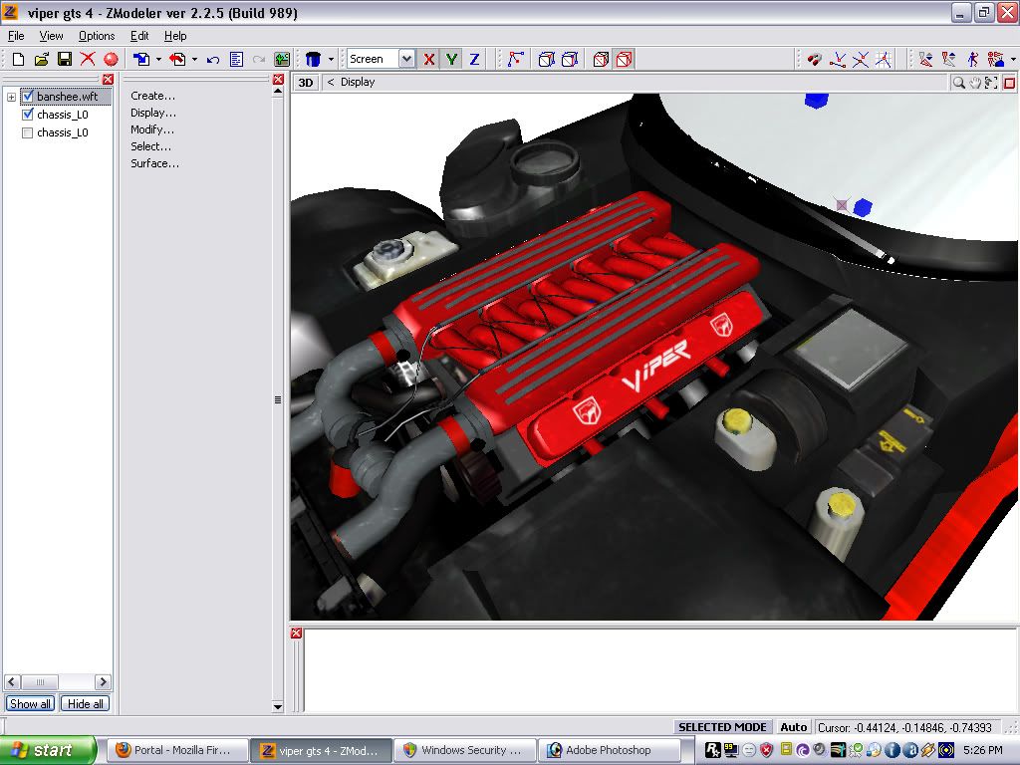This screenshot has width=1020, height=765.
Task: Toggle the X axis constraint button
Action: coord(429,60)
